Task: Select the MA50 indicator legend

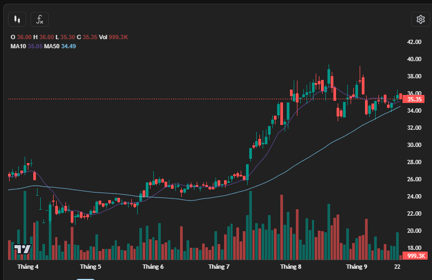Action: click(x=60, y=47)
